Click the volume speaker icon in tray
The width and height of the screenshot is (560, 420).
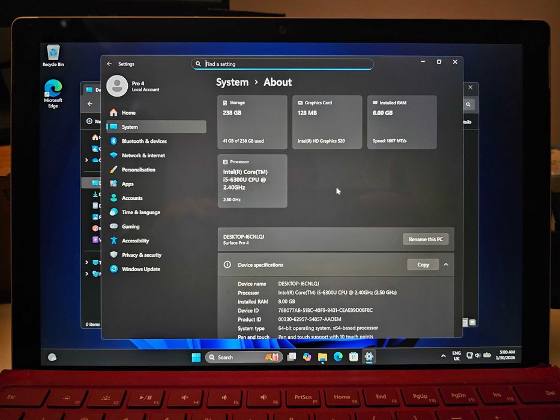478,355
